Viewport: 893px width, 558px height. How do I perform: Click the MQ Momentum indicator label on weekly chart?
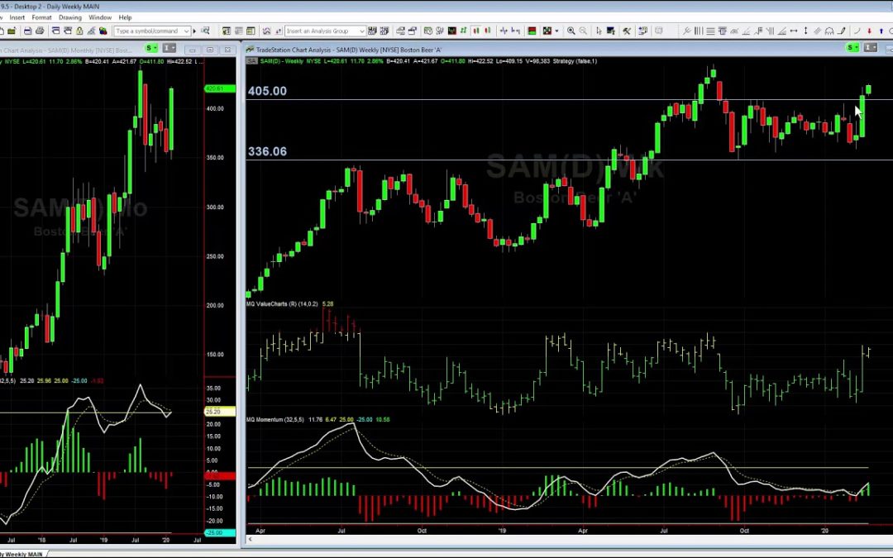pos(275,420)
